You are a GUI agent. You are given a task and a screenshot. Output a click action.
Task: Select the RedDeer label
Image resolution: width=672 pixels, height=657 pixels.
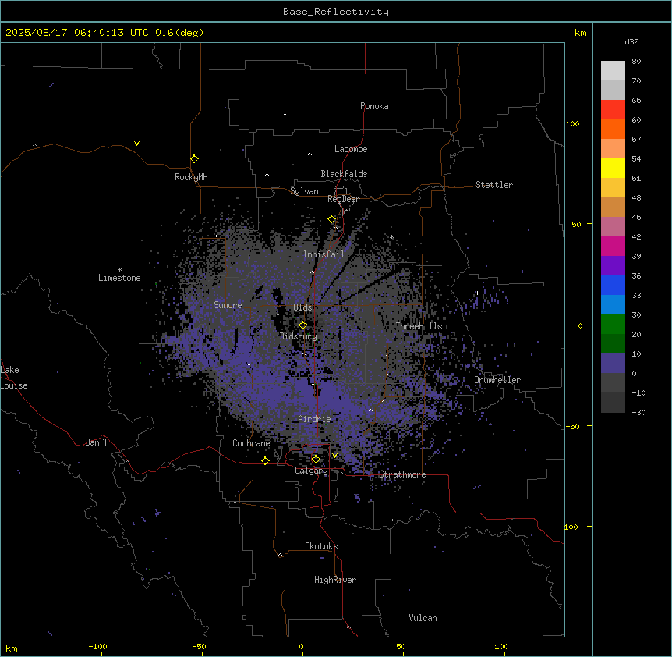343,199
